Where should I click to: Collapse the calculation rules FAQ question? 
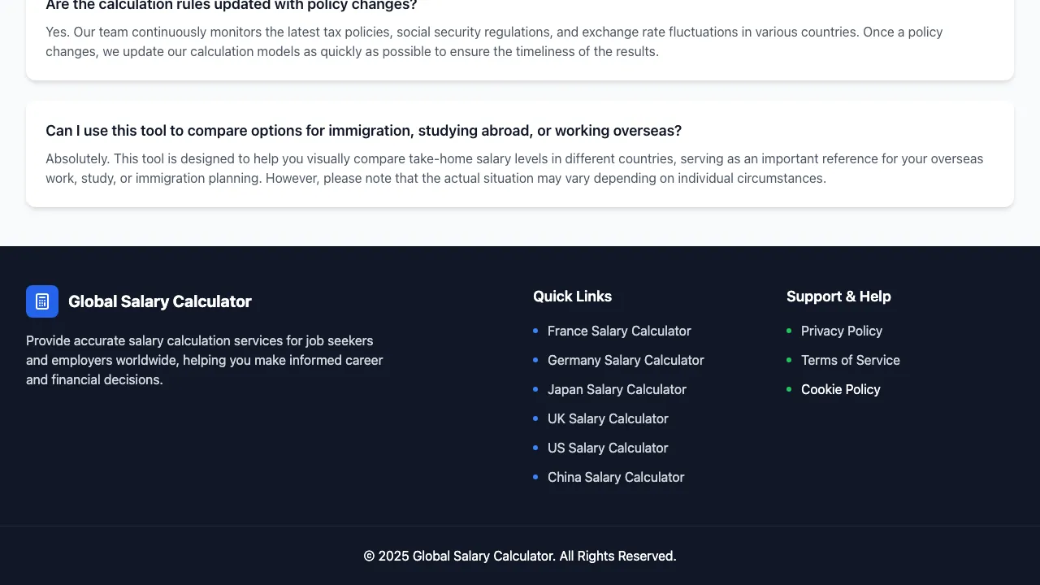coord(232,6)
